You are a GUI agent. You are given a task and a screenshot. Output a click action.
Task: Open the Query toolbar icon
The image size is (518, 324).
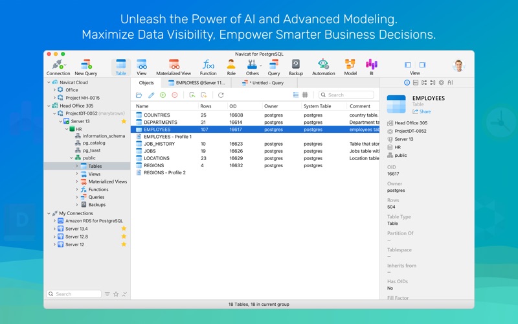[x=273, y=67]
